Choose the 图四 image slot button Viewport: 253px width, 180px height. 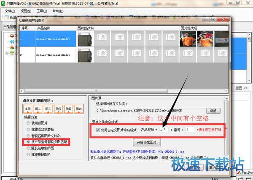coord(58,109)
